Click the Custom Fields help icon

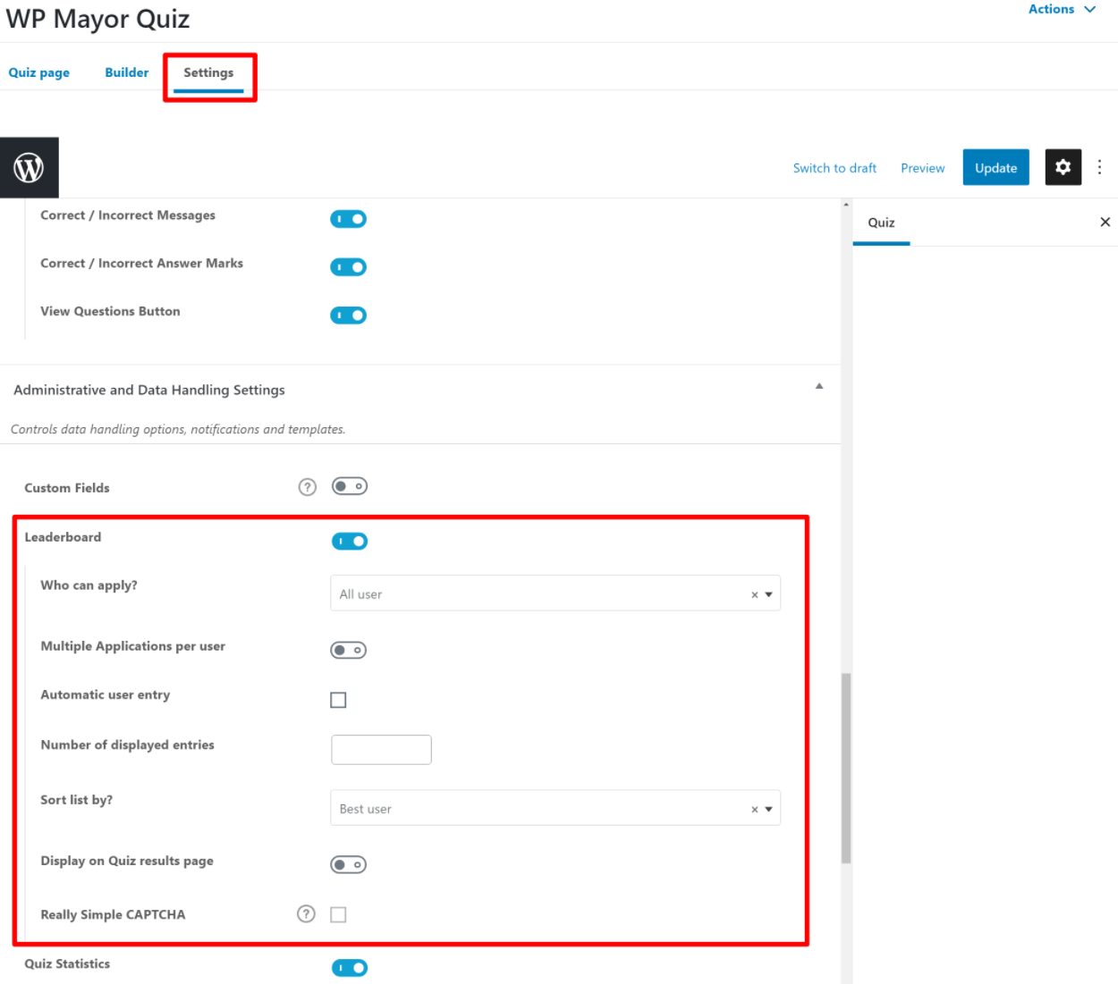(x=308, y=487)
